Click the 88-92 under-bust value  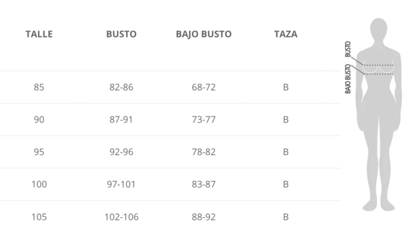(203, 217)
